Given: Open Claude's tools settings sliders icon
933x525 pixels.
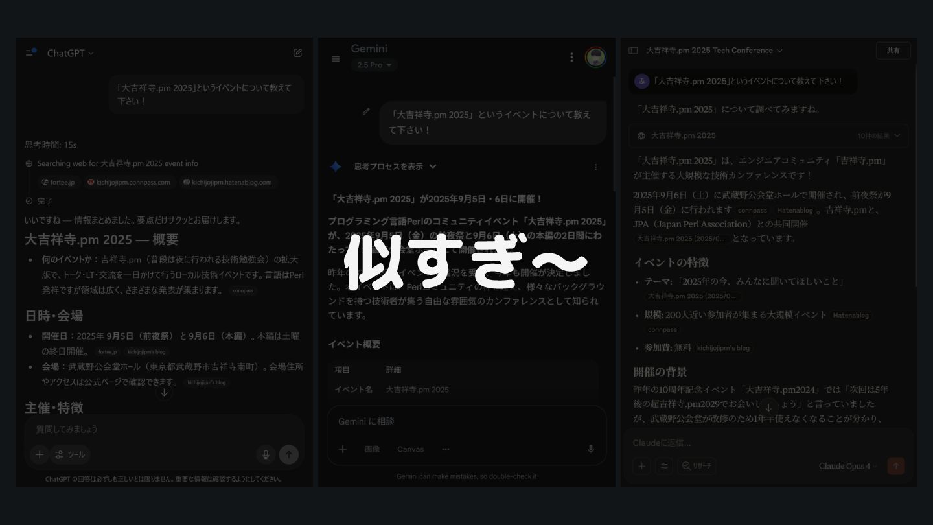Looking at the screenshot, I should click(663, 465).
